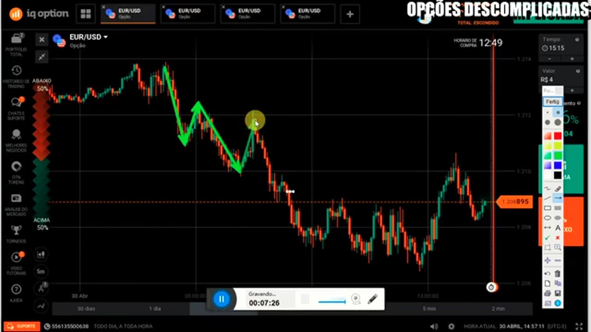The image size is (591, 332).
Task: Switch to the first EUR/USD tab
Action: pos(128,14)
